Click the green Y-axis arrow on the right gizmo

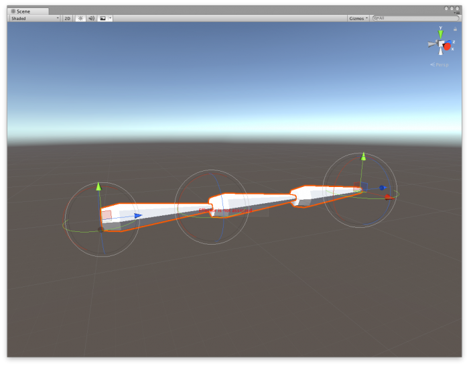(363, 156)
